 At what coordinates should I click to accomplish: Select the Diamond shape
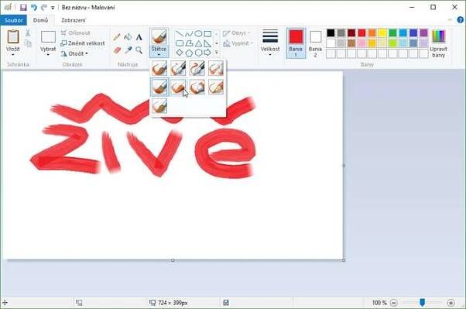pos(180,53)
